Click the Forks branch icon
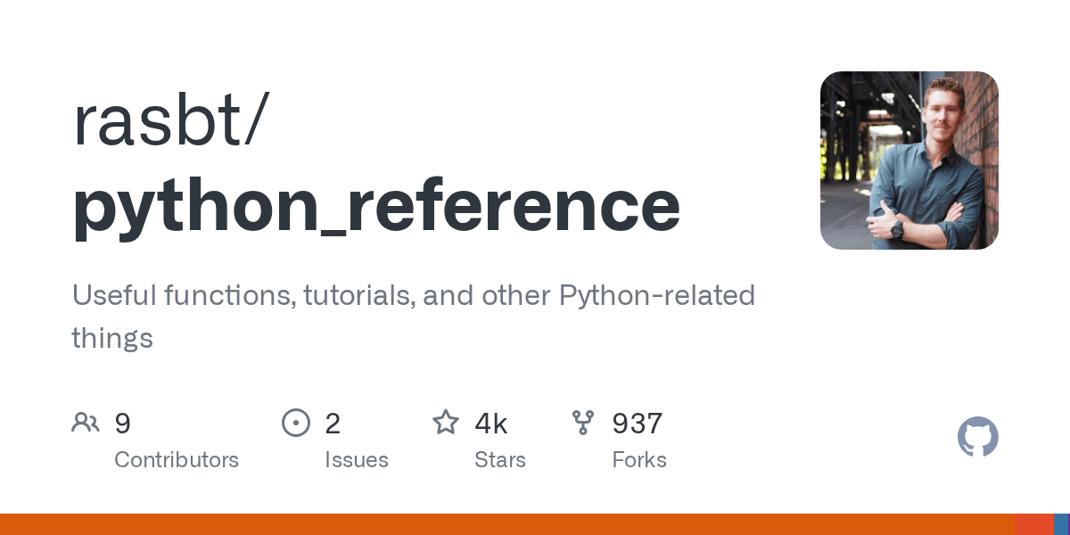 point(583,423)
